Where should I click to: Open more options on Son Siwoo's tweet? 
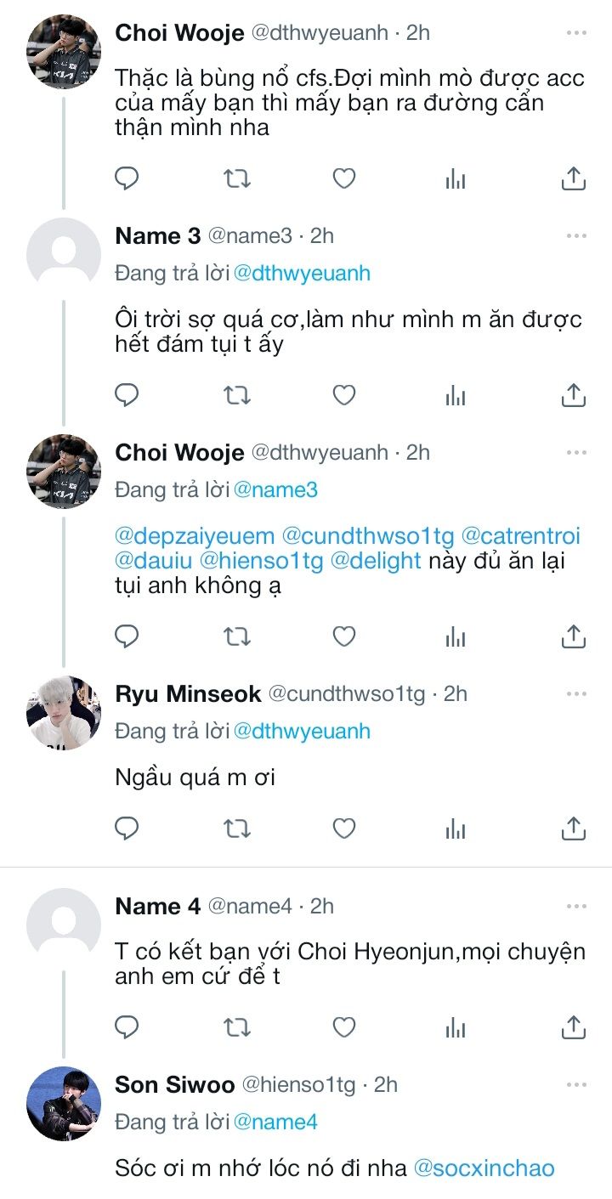(576, 1085)
